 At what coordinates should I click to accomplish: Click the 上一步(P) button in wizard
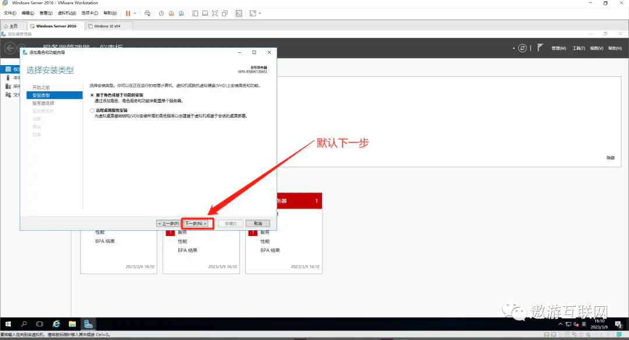[x=168, y=223]
